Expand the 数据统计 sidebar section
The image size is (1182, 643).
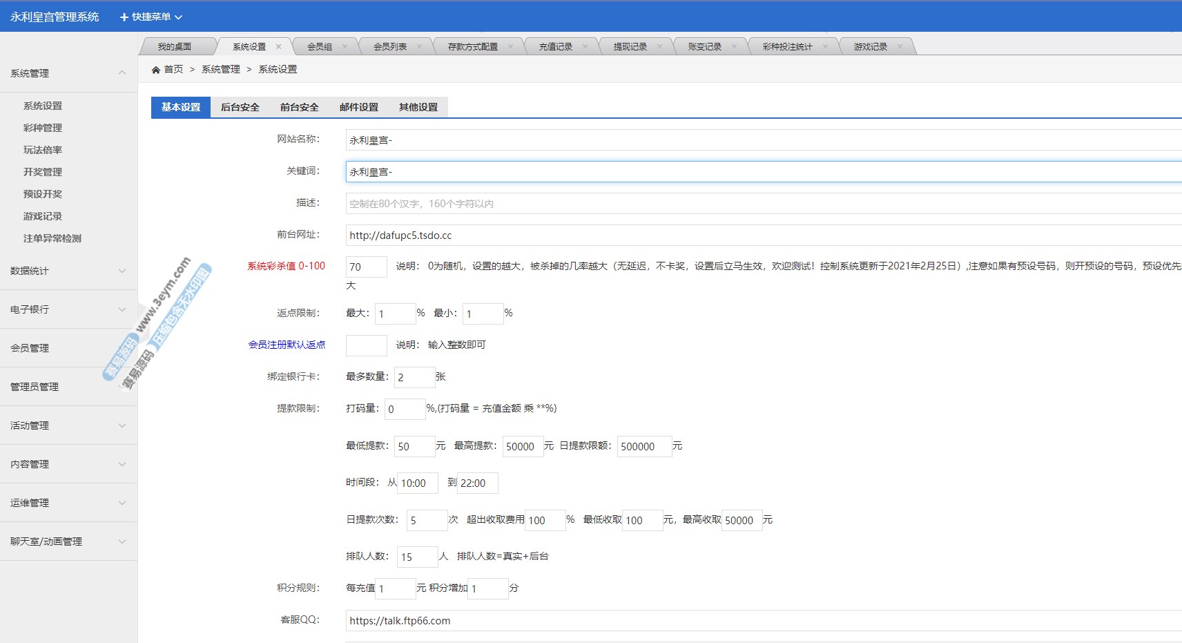tap(122, 271)
